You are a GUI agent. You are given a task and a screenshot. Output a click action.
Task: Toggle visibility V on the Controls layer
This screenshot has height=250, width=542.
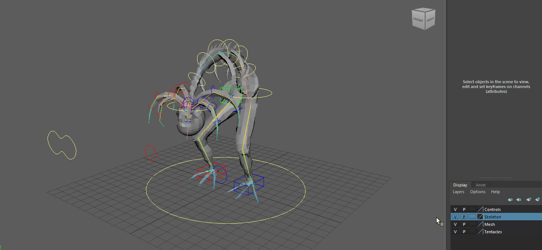pos(455,209)
